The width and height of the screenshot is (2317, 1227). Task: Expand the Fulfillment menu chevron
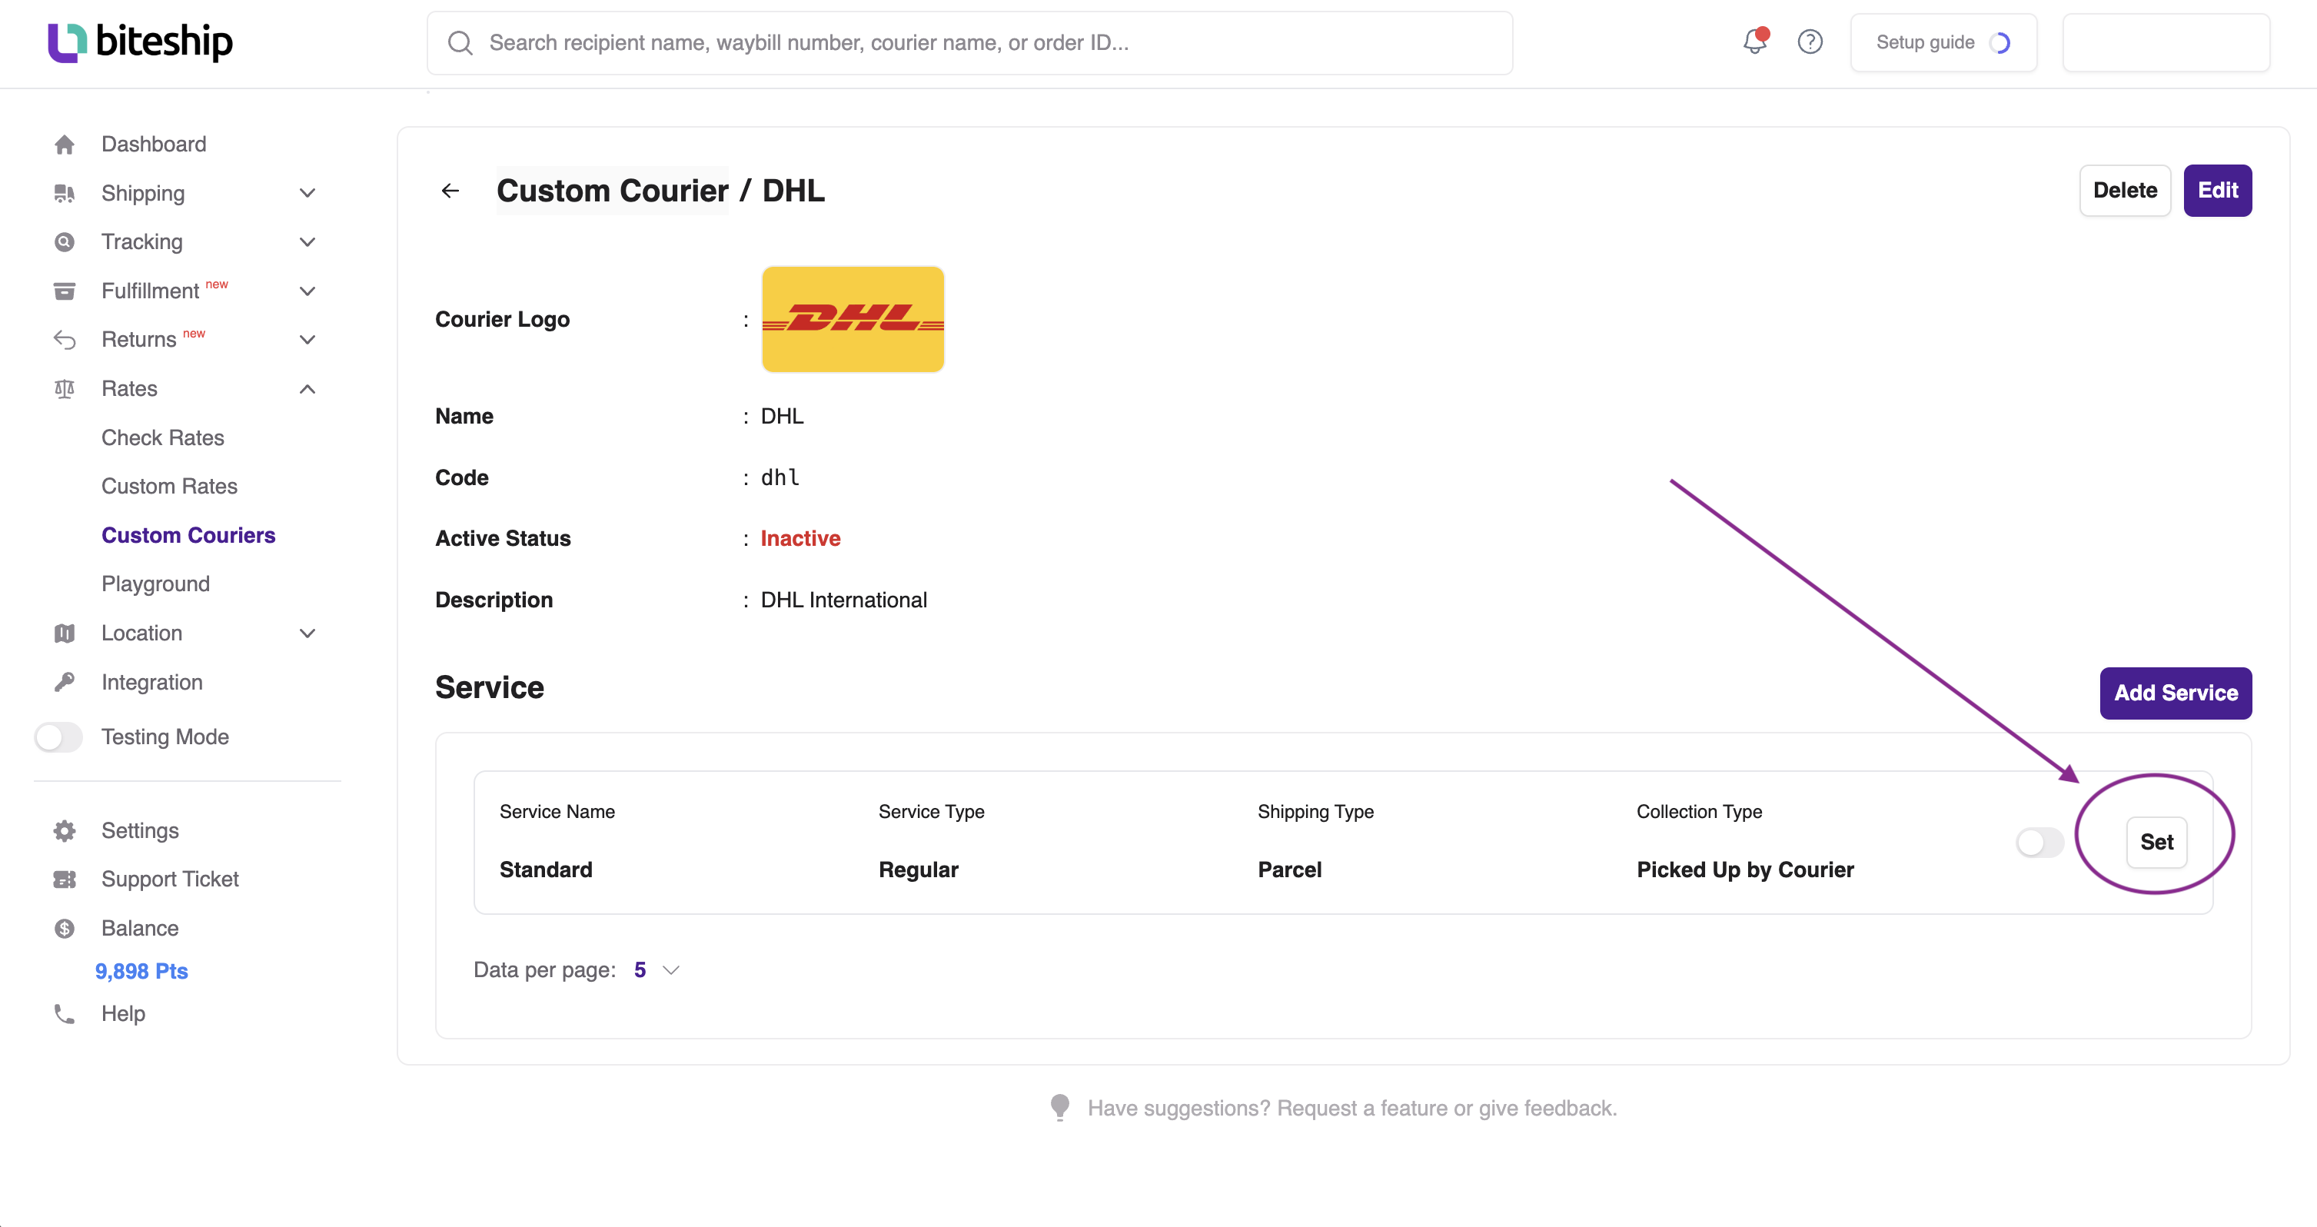click(307, 291)
